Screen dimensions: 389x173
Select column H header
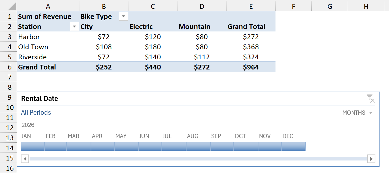(366, 6)
